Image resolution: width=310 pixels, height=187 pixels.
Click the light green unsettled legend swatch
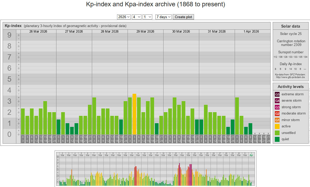[x=277, y=133]
